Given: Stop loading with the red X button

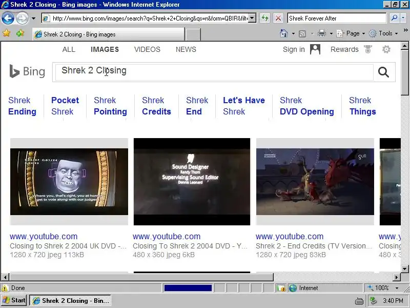Looking at the screenshot, I should [x=278, y=18].
